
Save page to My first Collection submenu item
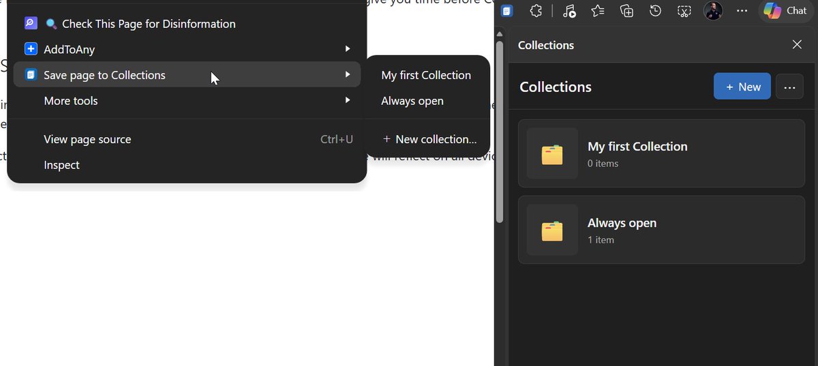point(427,75)
